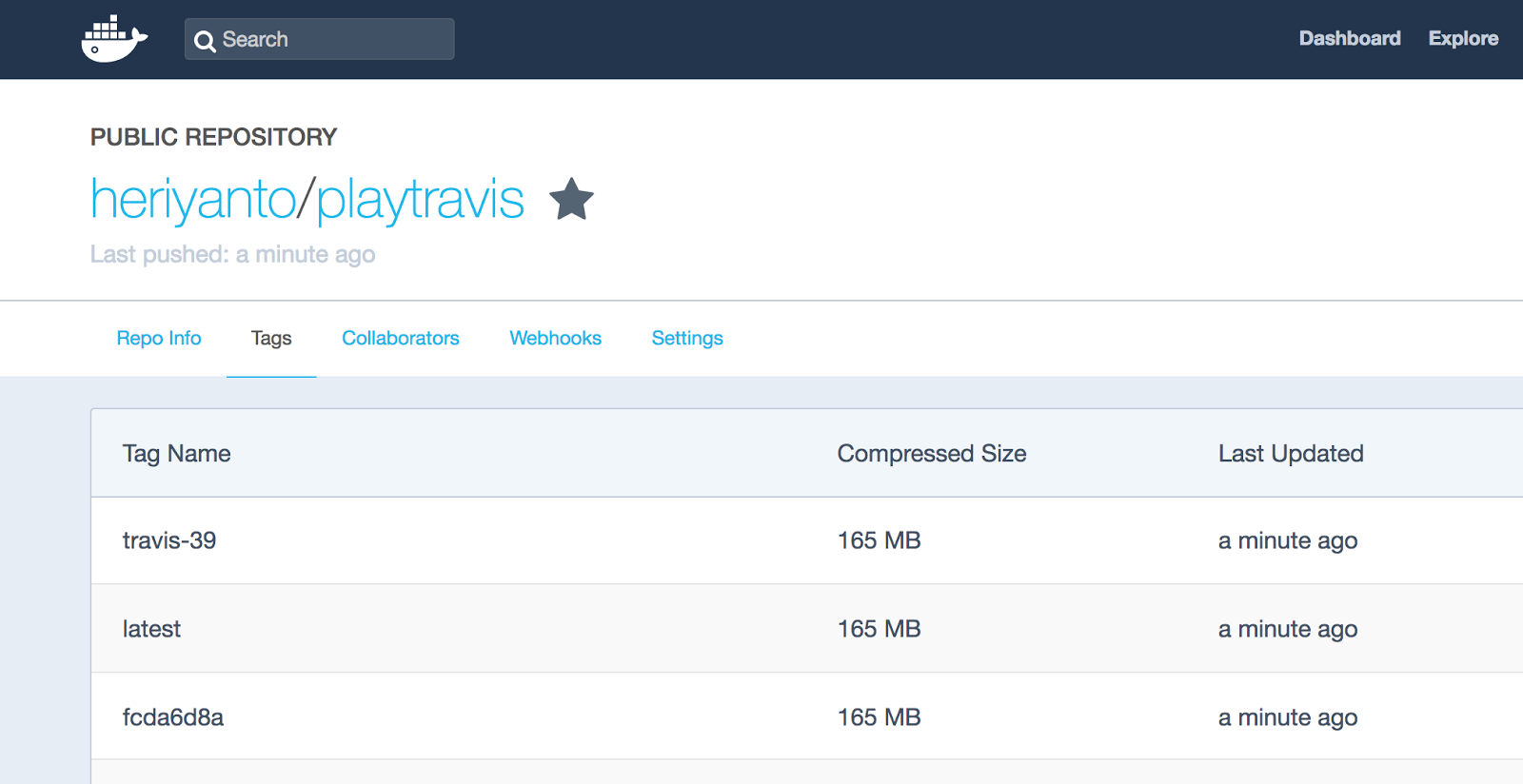Viewport: 1523px width, 784px height.
Task: Click 165 MB in the latest row
Action: (880, 629)
